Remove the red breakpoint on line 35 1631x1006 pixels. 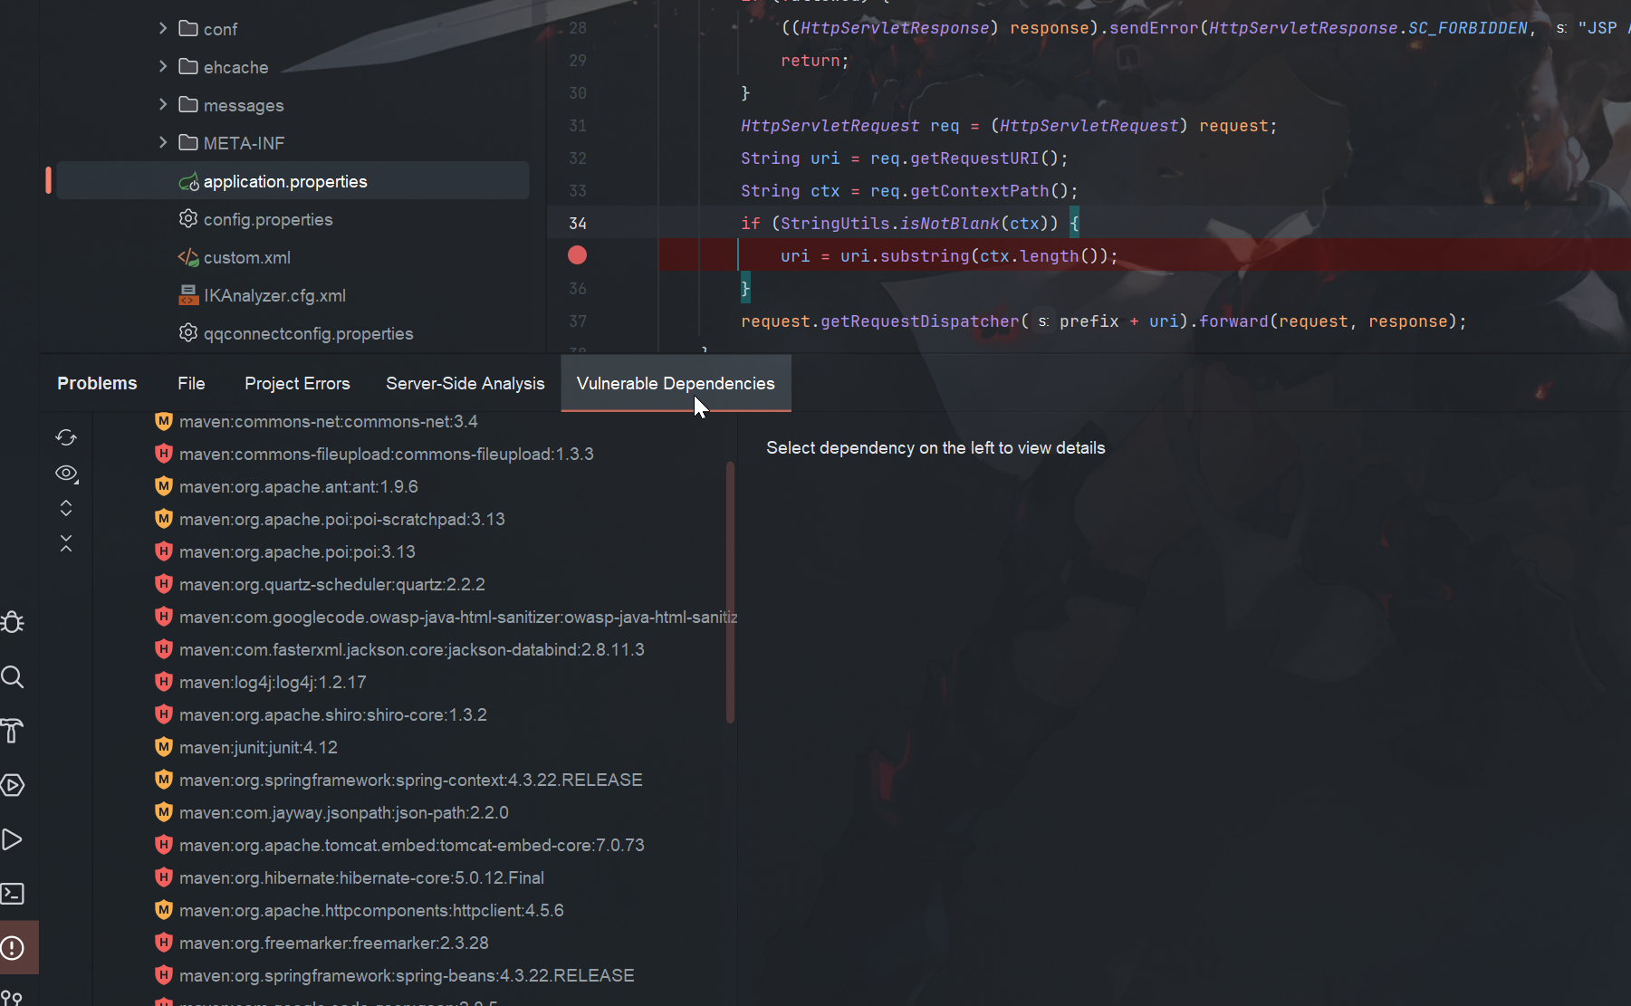(x=577, y=255)
